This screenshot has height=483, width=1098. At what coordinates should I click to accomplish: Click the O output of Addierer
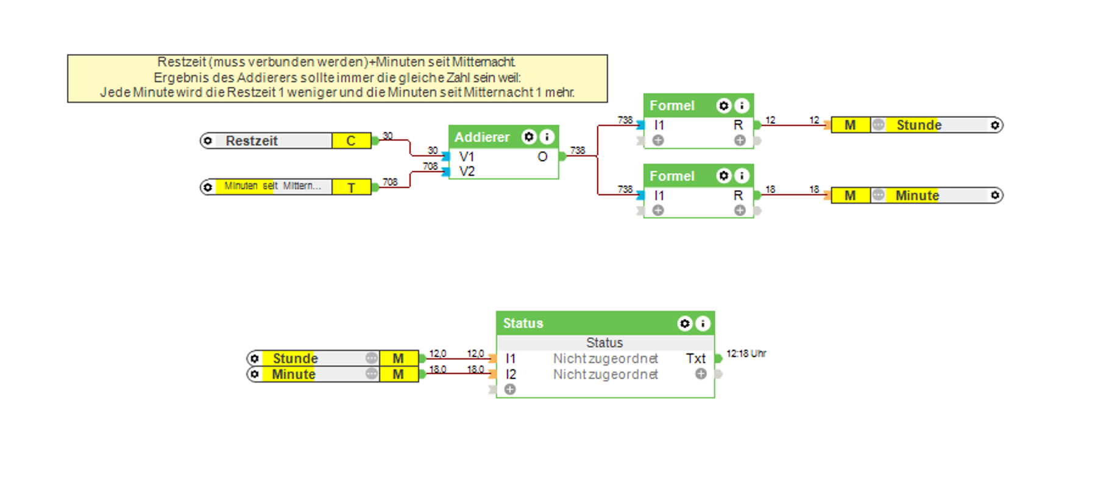(542, 156)
